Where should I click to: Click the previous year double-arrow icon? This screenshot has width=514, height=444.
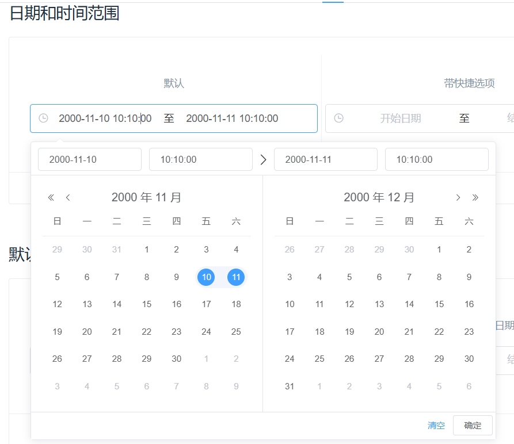(51, 198)
